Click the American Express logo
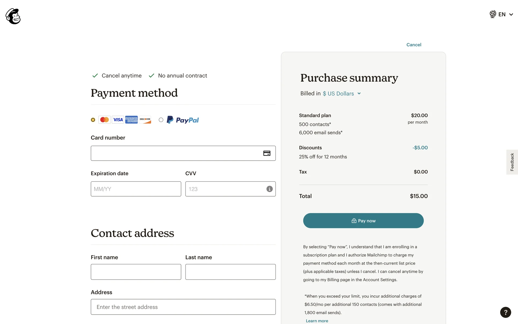Screen dimensions: 518x324 tap(131, 120)
